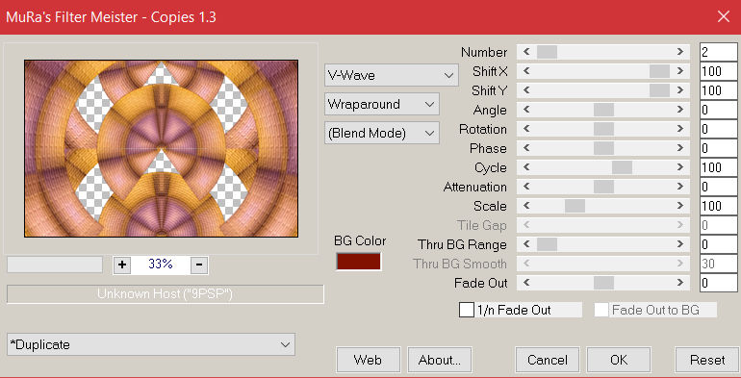741x378 pixels.
Task: Click the Number slider thumb
Action: pyautogui.click(x=547, y=52)
